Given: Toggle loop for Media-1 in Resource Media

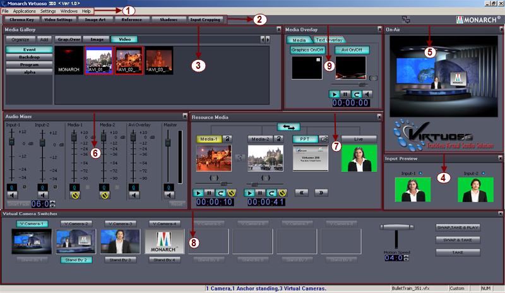Looking at the screenshot, I should [x=220, y=193].
